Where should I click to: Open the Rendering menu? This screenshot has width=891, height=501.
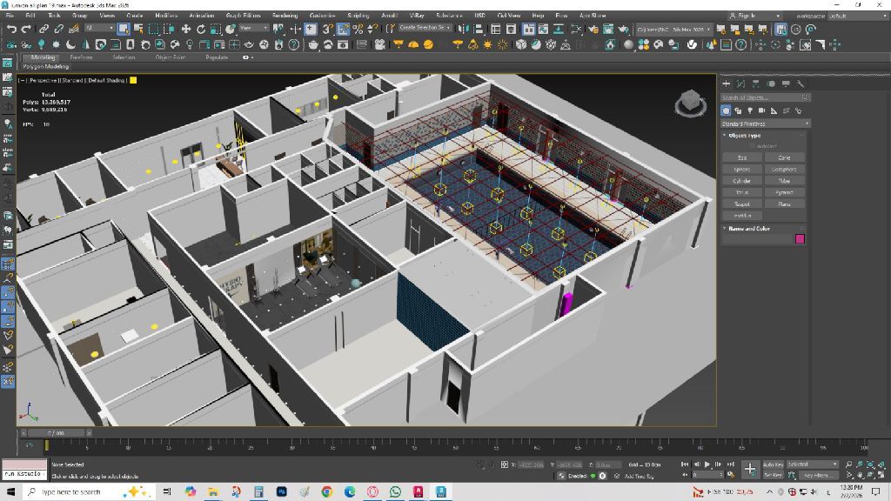(285, 16)
